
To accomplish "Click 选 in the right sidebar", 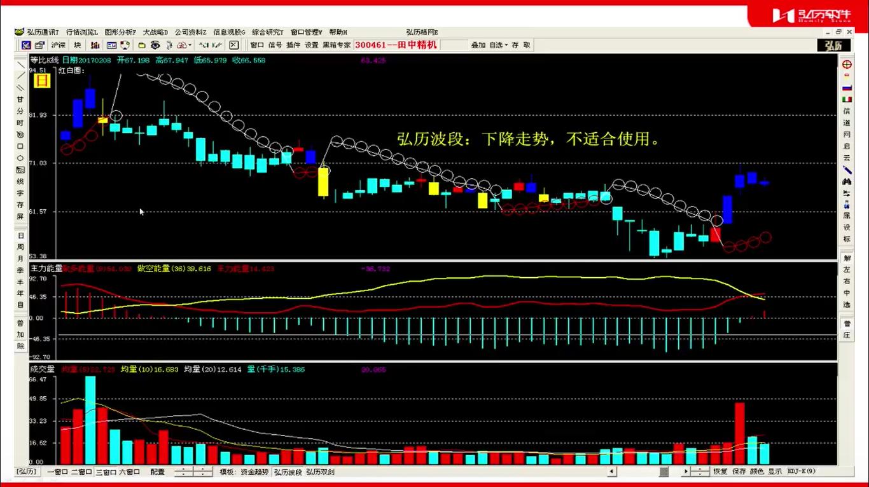I will click(847, 305).
